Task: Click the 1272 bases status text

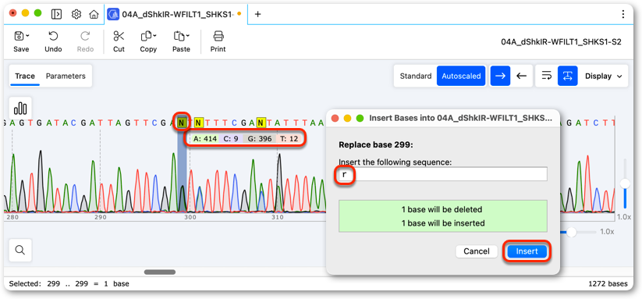Action: point(608,284)
